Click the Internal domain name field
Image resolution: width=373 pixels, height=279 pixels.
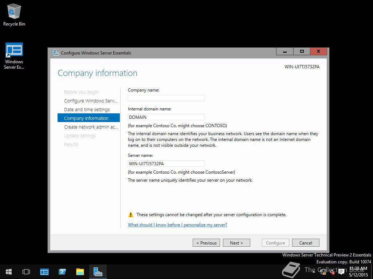[166, 117]
